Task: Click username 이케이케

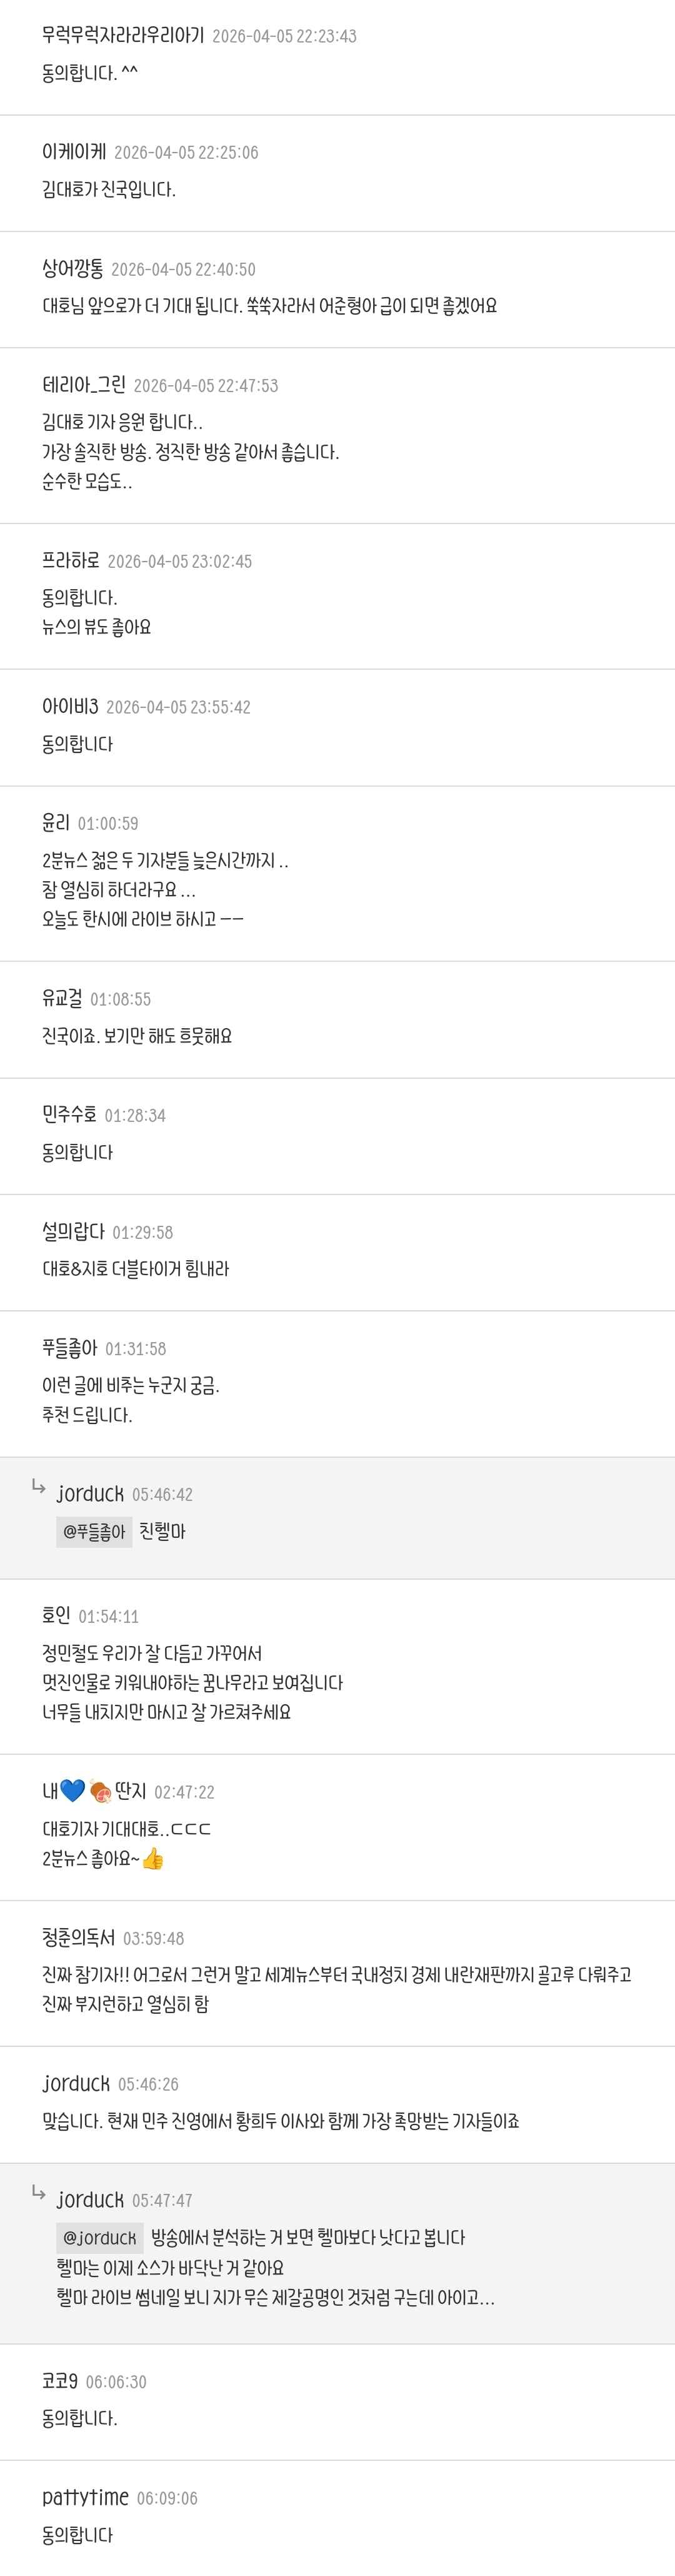Action: (x=74, y=152)
